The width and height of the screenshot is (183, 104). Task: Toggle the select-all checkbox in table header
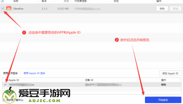3,1
